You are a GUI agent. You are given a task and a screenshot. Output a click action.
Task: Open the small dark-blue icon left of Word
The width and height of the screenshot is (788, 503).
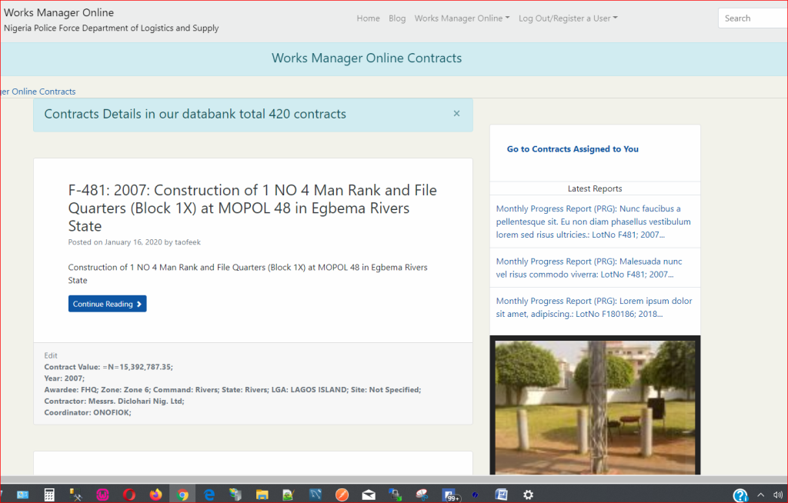(x=475, y=495)
